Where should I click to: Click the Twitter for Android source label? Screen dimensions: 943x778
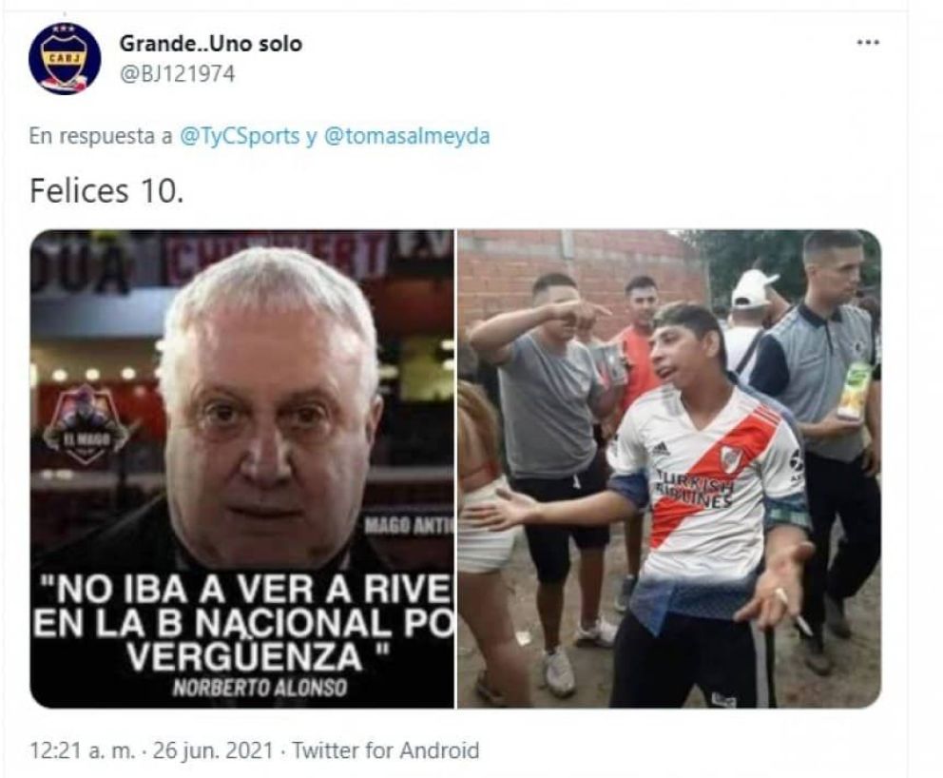pyautogui.click(x=386, y=750)
